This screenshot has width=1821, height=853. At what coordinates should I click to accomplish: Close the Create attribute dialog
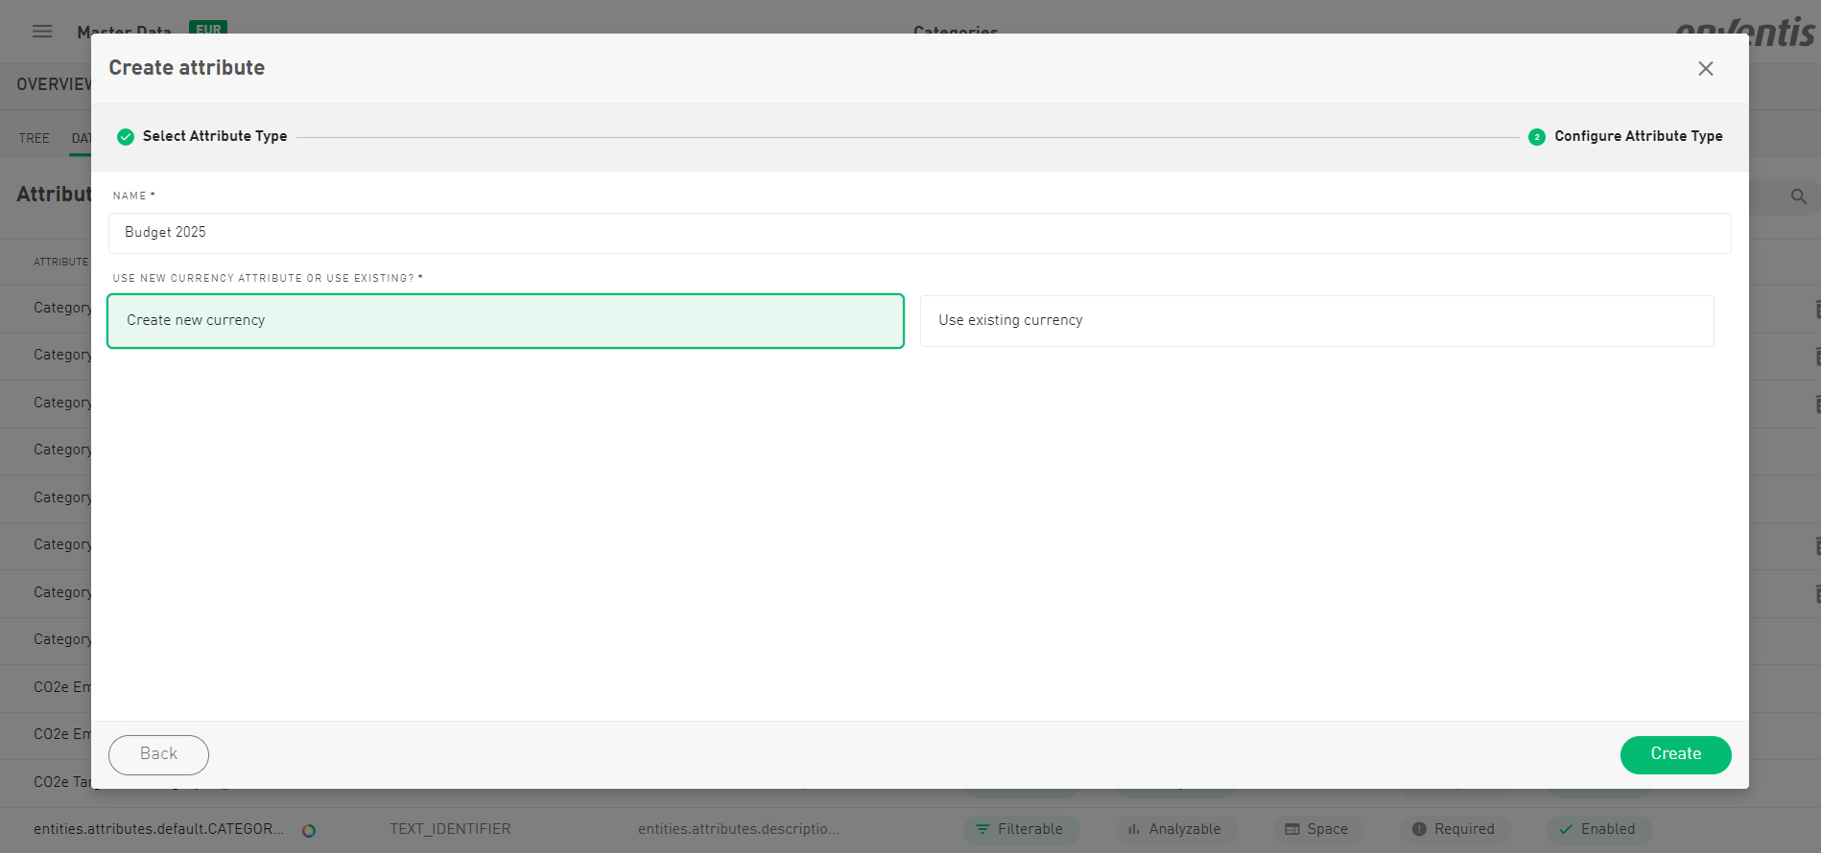[x=1705, y=69]
